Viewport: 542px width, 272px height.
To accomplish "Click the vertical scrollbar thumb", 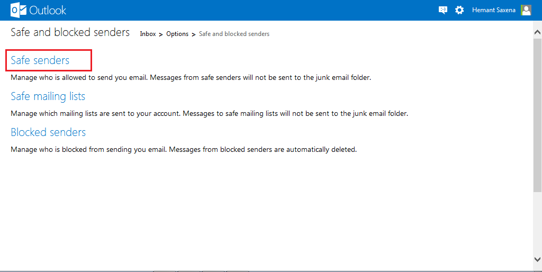I will [x=537, y=106].
